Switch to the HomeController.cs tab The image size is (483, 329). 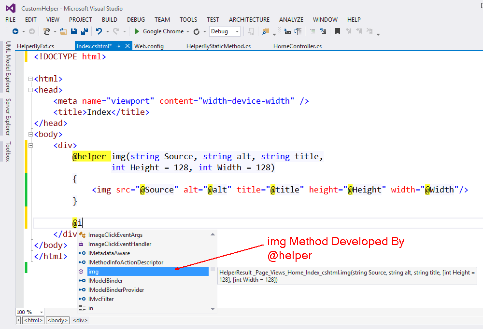(x=298, y=46)
